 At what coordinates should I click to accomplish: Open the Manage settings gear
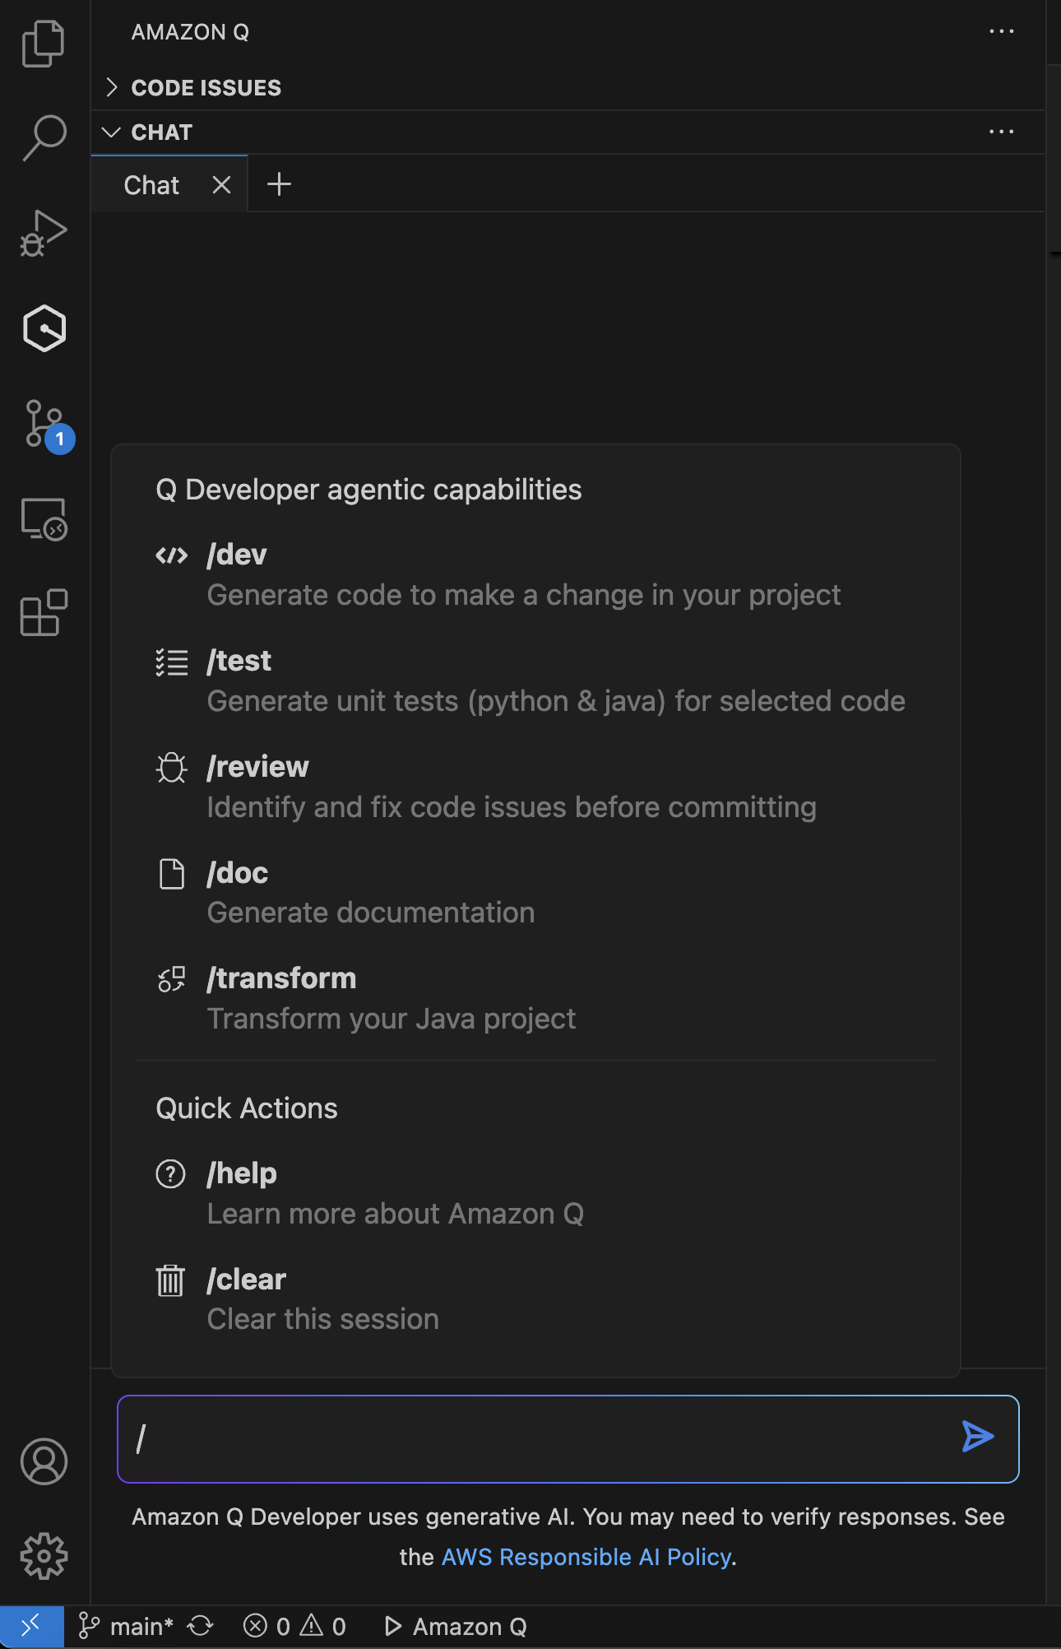pyautogui.click(x=44, y=1556)
